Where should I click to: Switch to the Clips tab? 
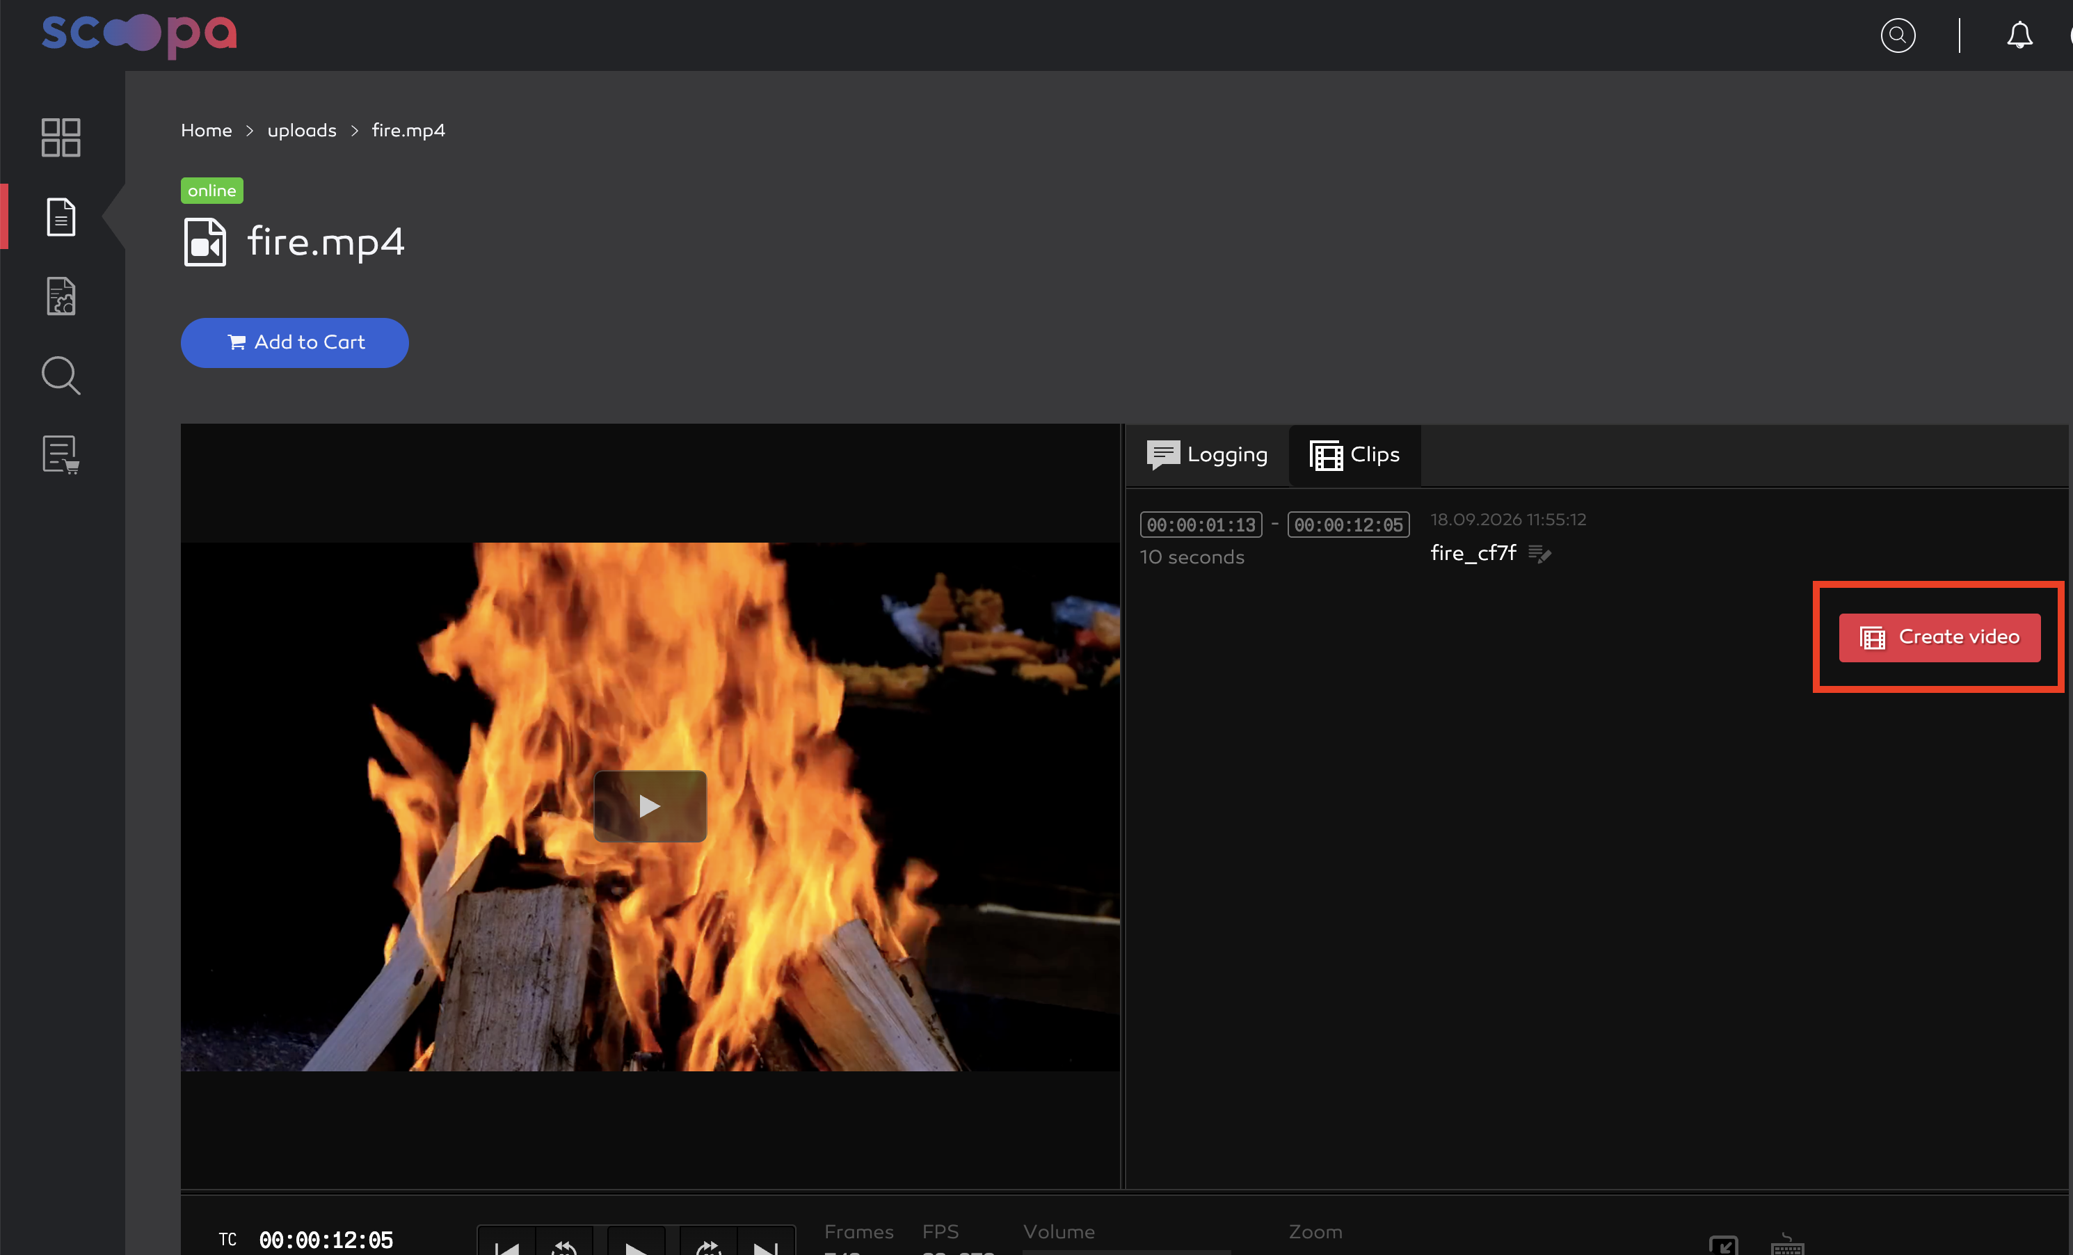(1354, 455)
